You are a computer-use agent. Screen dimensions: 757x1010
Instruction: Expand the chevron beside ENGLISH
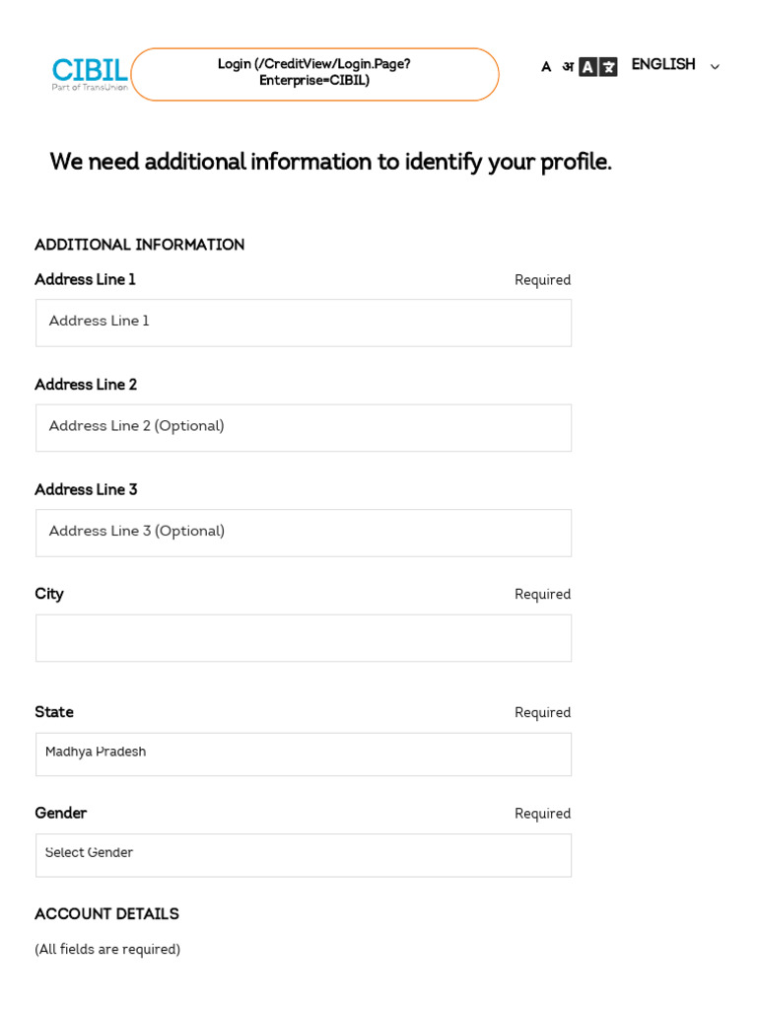click(x=715, y=67)
